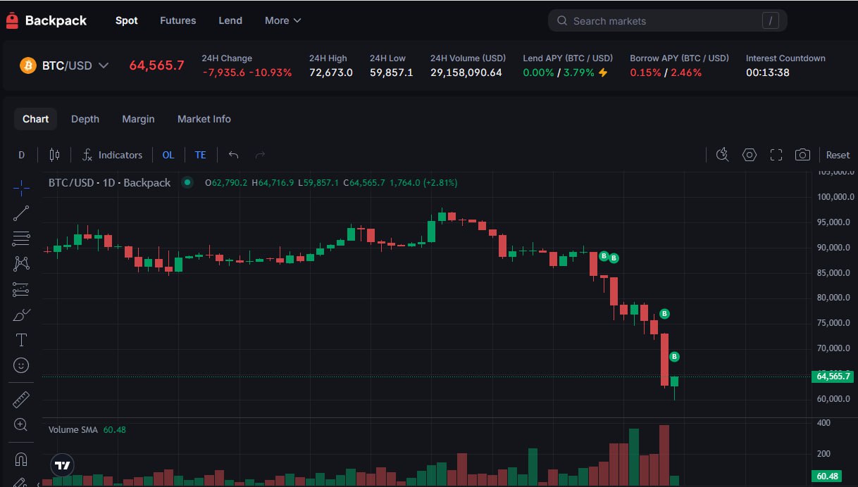This screenshot has width=858, height=487.
Task: Click the redo arrow icon
Action: tap(260, 155)
